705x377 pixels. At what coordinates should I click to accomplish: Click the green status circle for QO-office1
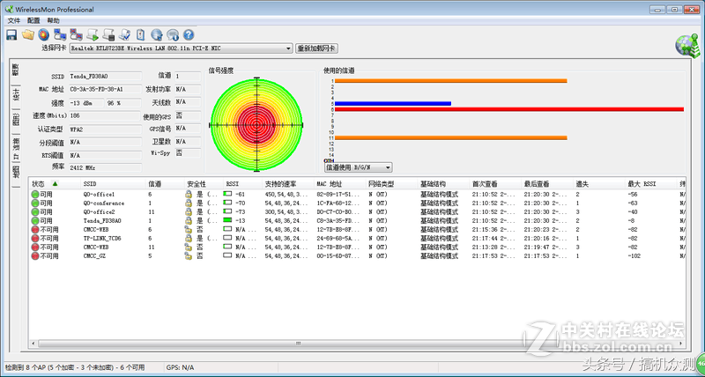(35, 194)
